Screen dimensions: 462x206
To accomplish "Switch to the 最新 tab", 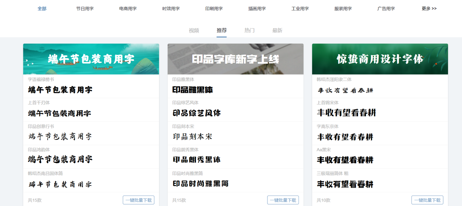I will [x=277, y=31].
